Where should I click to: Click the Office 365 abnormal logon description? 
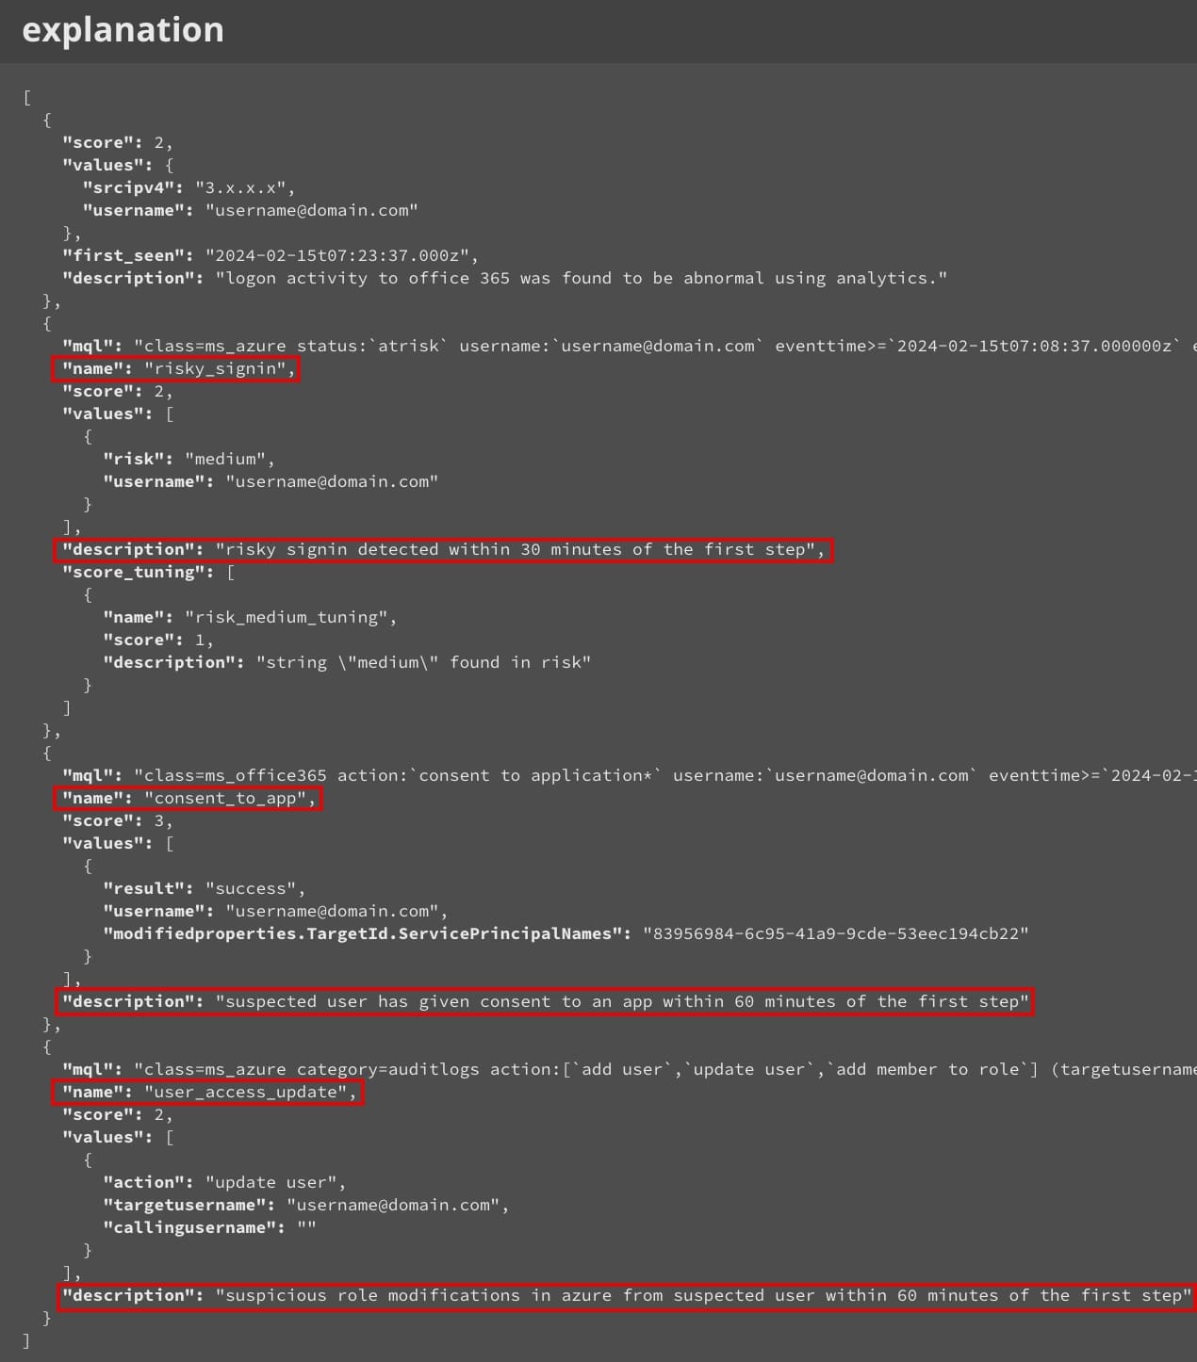click(582, 278)
